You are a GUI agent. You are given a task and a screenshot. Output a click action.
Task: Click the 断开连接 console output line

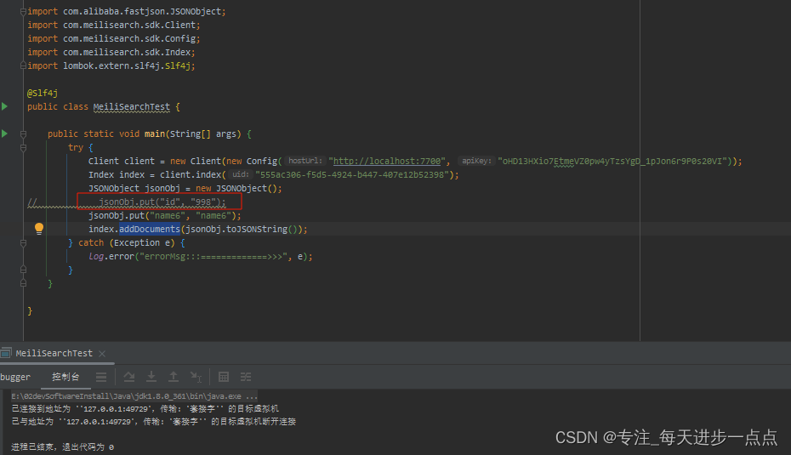point(154,421)
